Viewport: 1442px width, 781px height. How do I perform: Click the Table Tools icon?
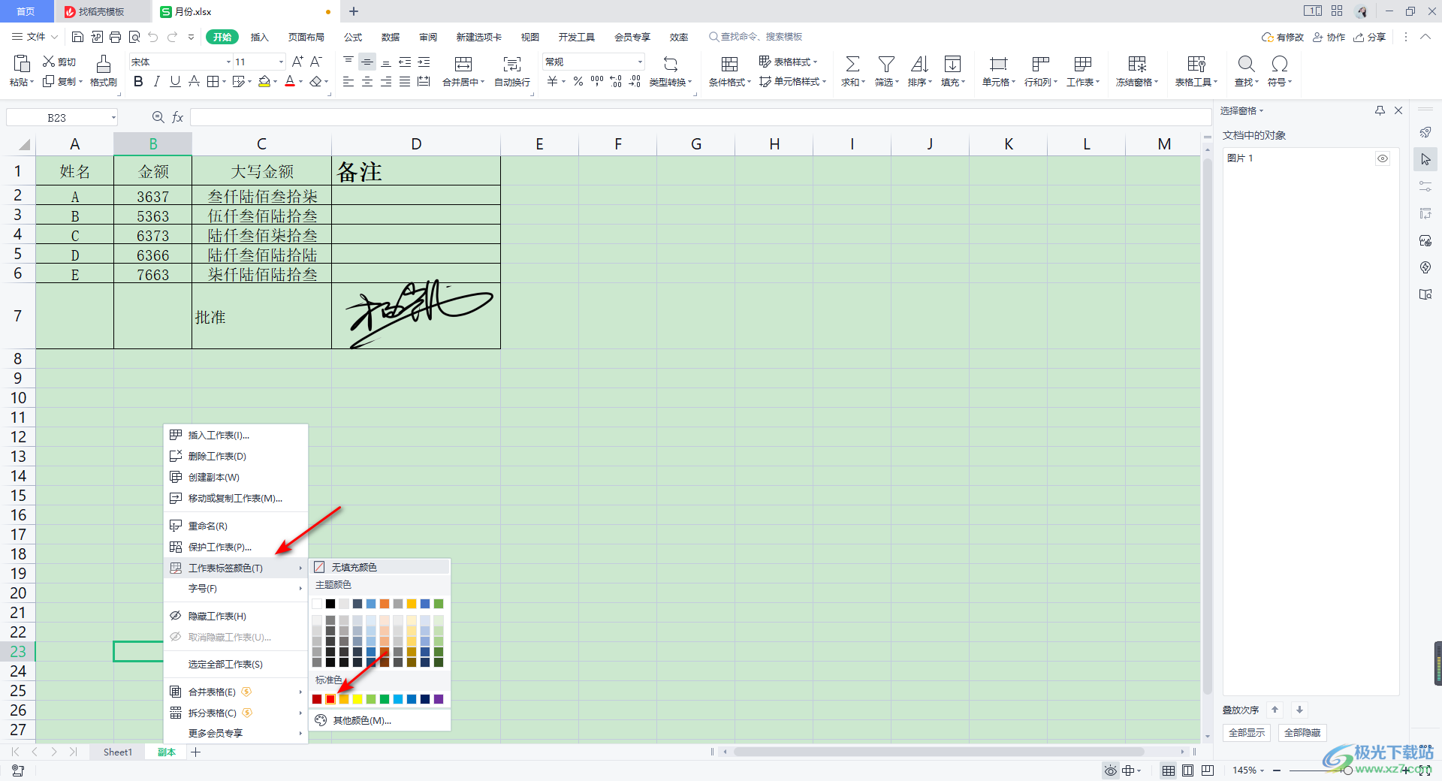1196,64
